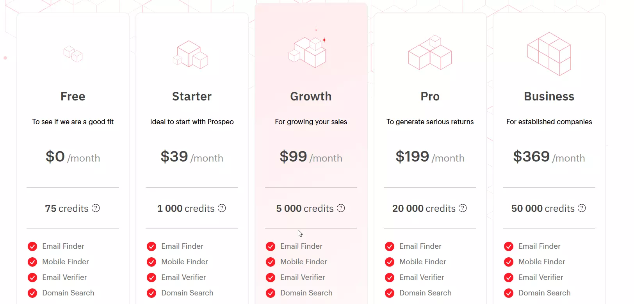
Task: Open the 5 000 credits help tooltip
Action: (x=341, y=208)
